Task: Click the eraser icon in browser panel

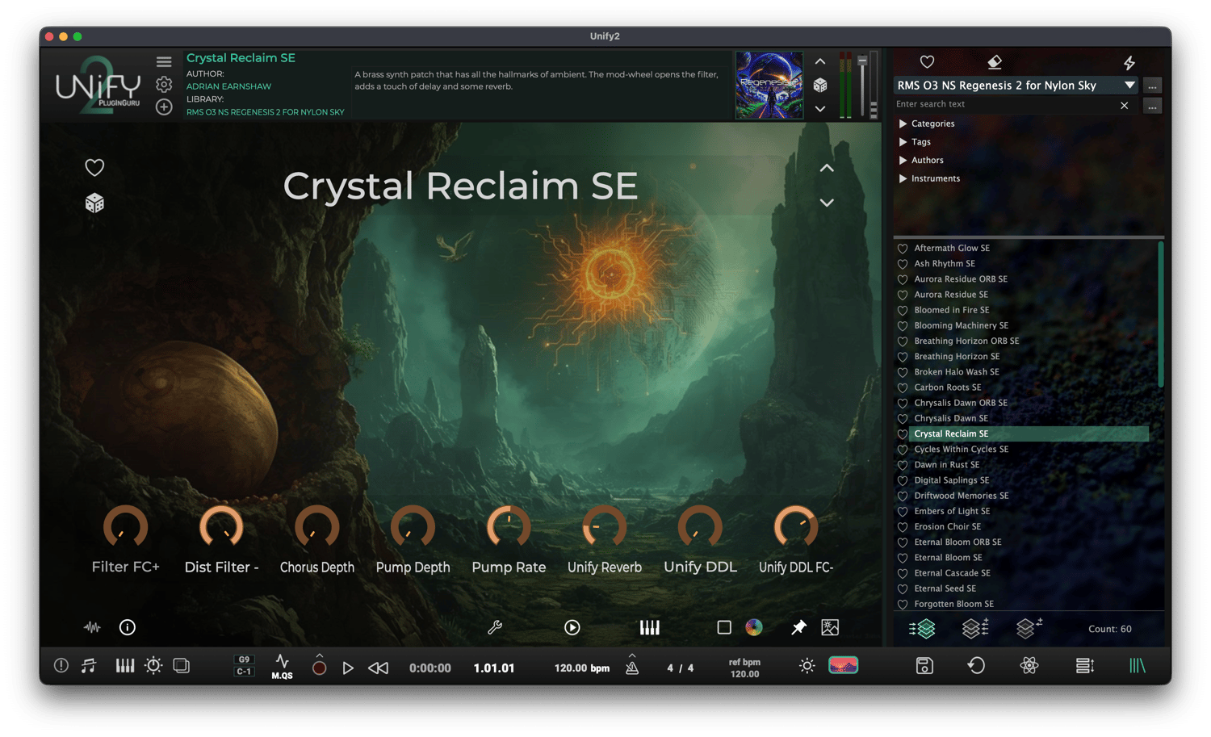Action: click(x=995, y=62)
